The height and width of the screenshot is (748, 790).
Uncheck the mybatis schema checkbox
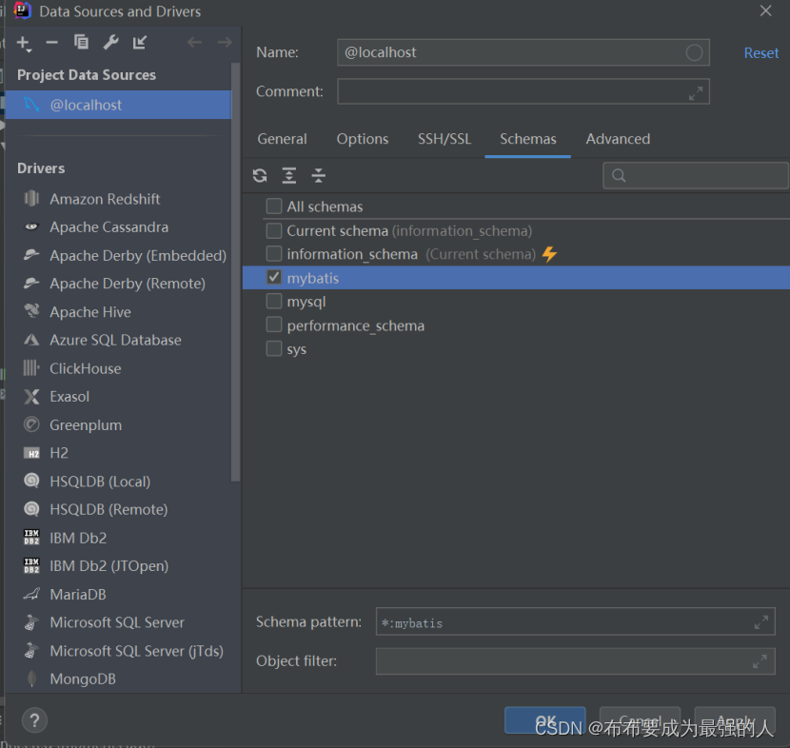click(274, 277)
